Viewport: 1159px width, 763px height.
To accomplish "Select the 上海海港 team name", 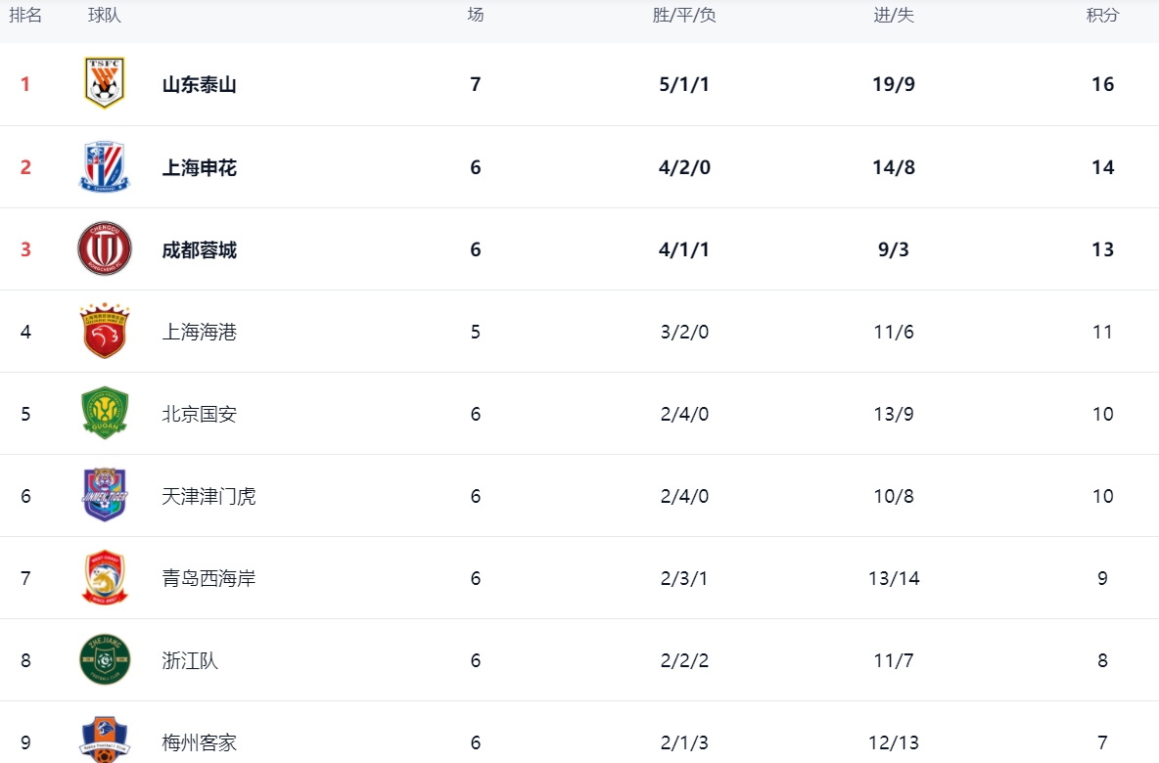I will tap(200, 332).
